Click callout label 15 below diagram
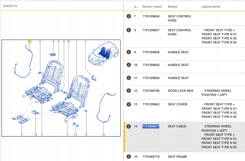 pyautogui.click(x=36, y=135)
